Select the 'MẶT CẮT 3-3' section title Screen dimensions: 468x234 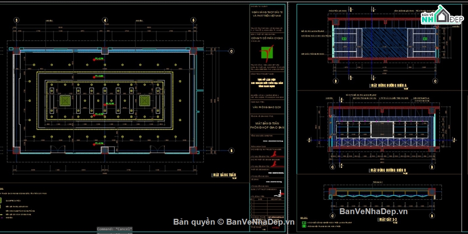pos(387,220)
